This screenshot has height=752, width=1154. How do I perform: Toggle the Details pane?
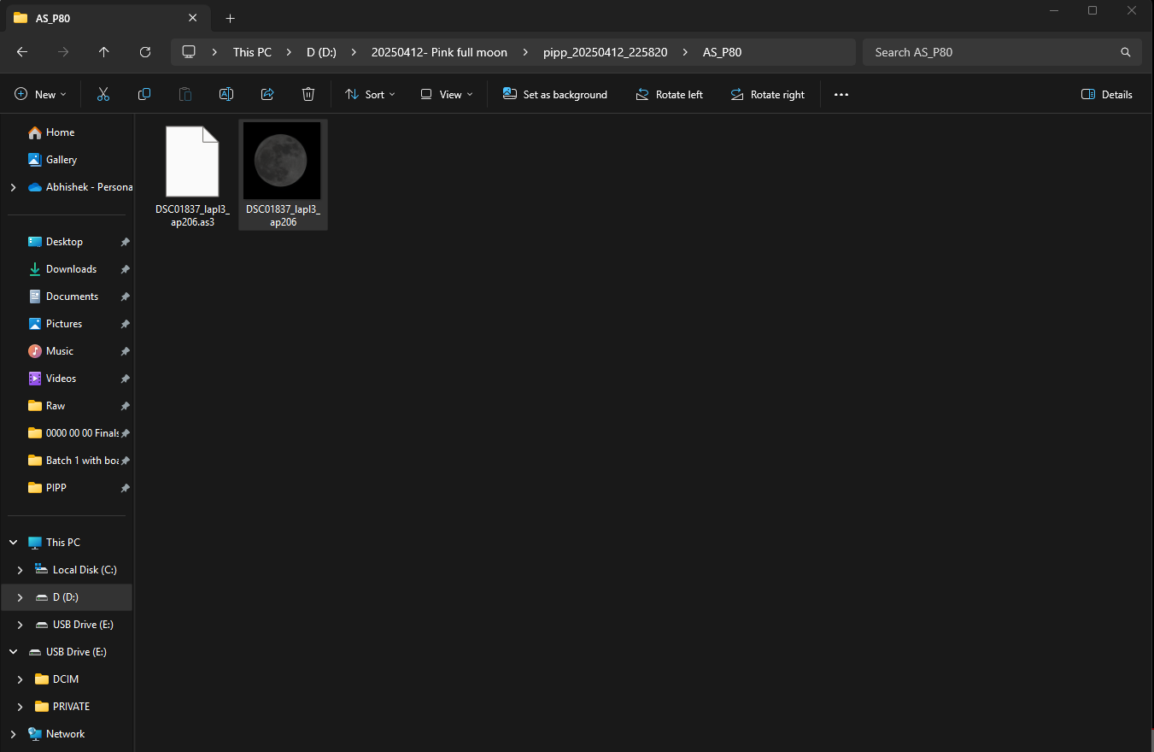click(x=1106, y=94)
